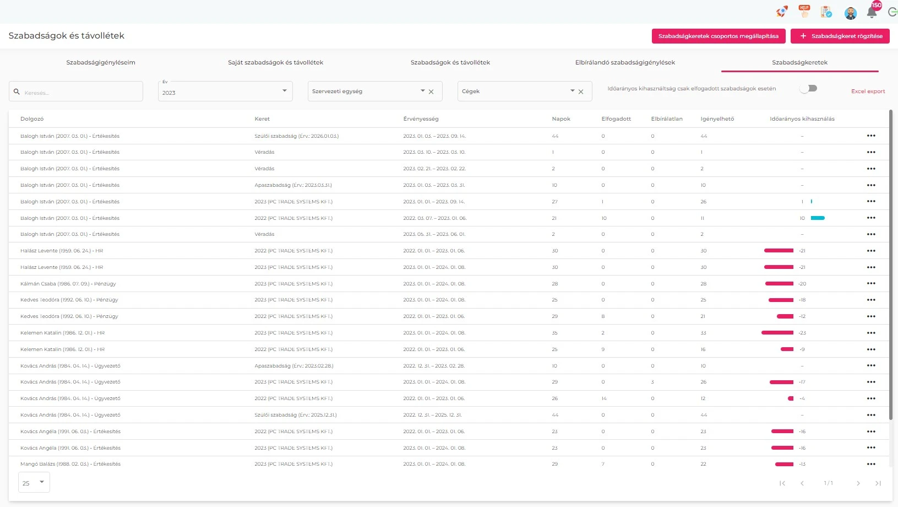Clear the Szervezeti egység filter with X
Viewport: 898px width, 507px height.
point(431,92)
